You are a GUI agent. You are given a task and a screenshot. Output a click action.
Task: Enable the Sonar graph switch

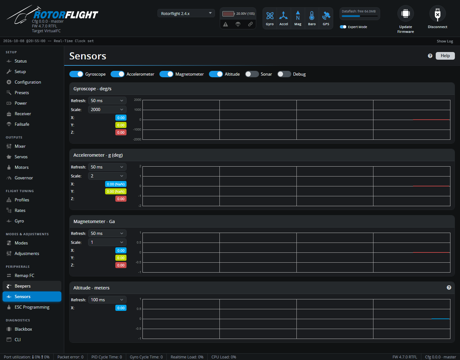click(252, 74)
